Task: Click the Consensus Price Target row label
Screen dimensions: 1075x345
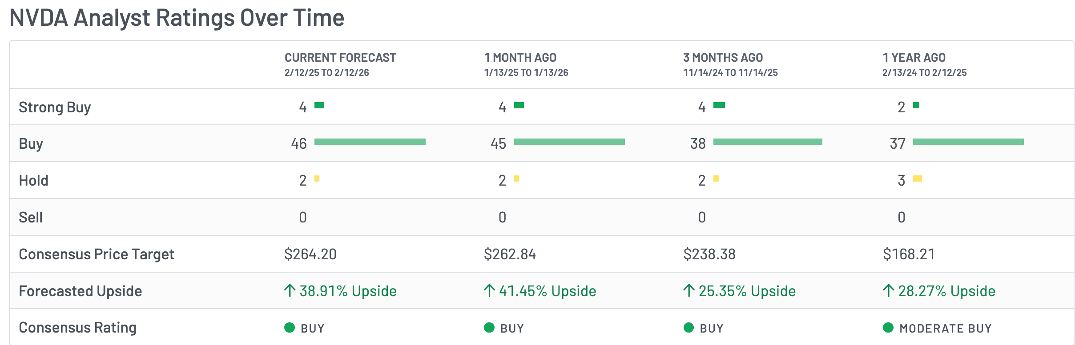Action: pos(97,254)
